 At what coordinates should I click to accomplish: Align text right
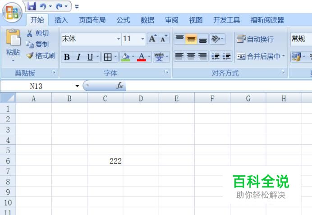pyautogui.click(x=202, y=56)
